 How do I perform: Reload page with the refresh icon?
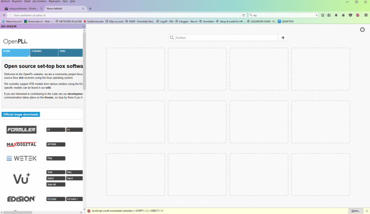click(x=244, y=15)
